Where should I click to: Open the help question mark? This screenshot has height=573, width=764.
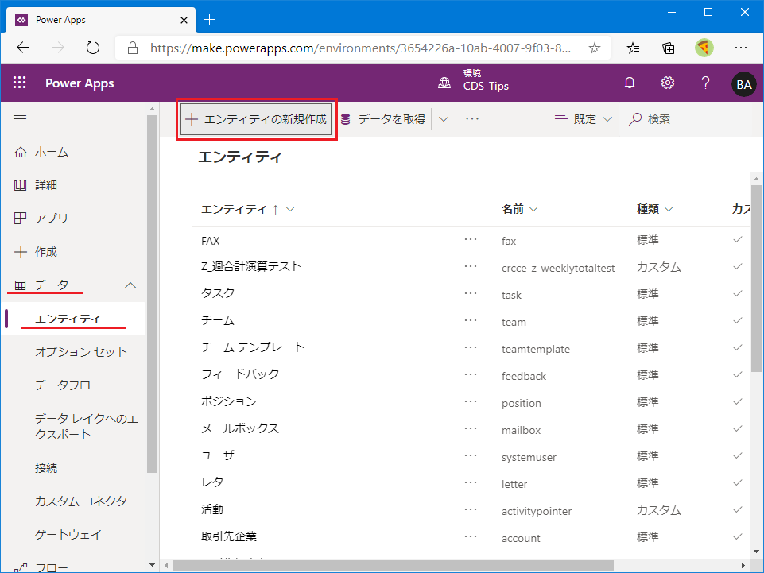coord(705,83)
